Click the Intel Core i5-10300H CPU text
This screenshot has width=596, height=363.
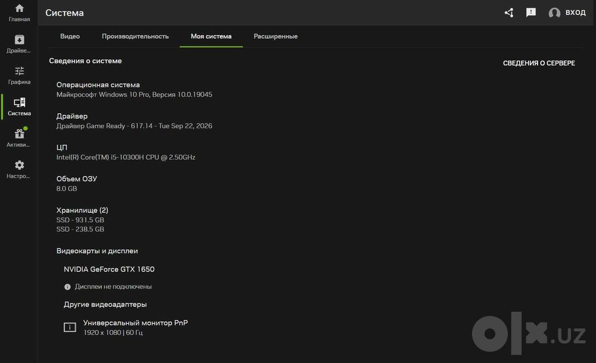[126, 157]
